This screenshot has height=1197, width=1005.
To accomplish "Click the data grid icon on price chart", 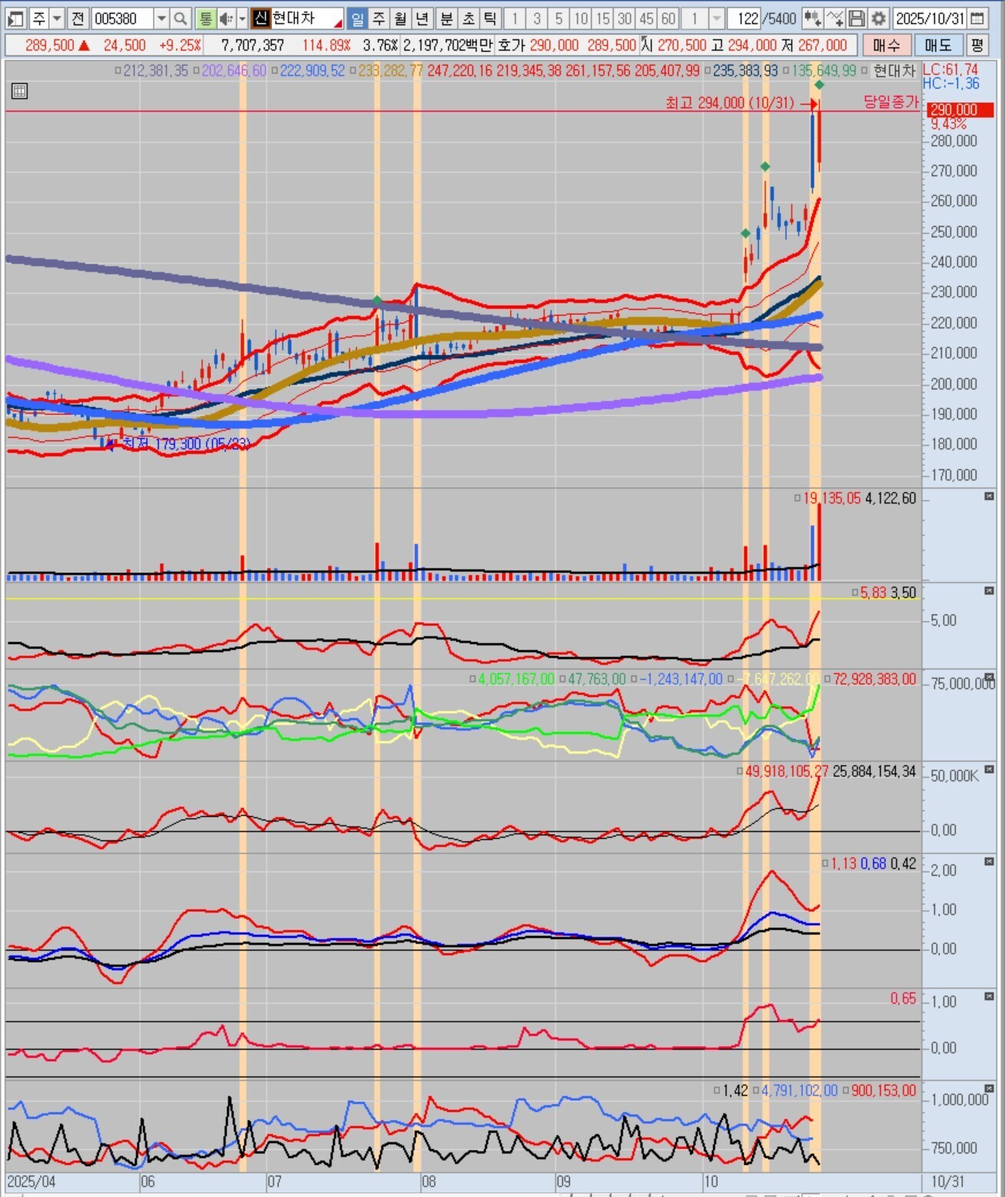I will (19, 91).
